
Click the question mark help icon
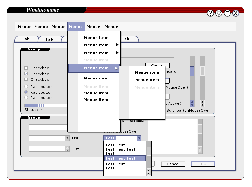pyautogui.click(x=210, y=13)
